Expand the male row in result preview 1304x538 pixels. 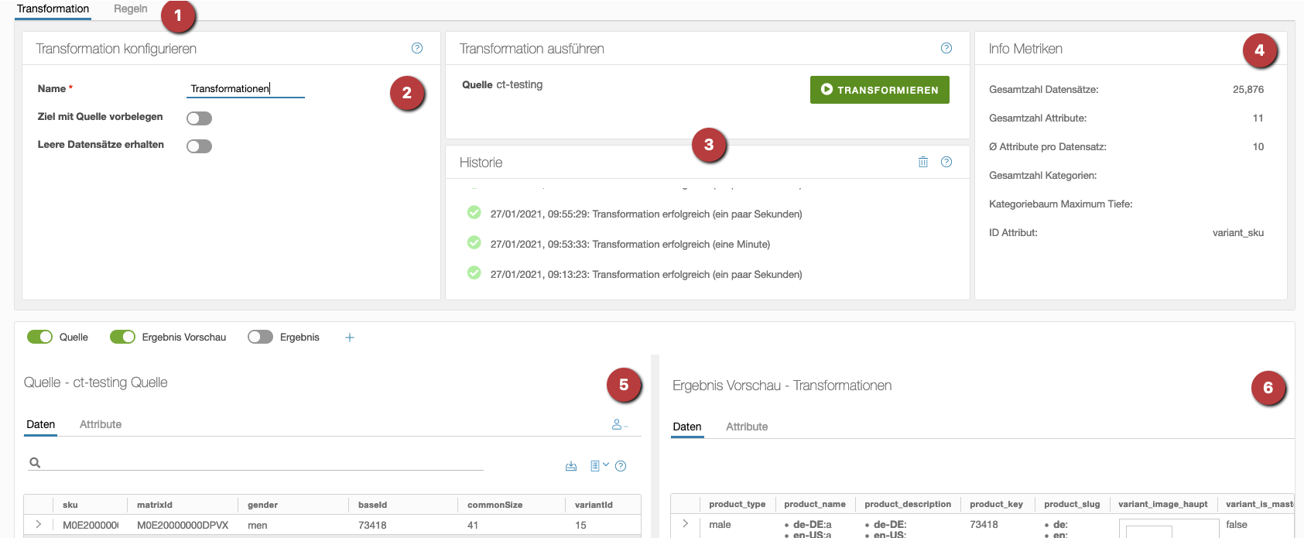click(x=685, y=524)
